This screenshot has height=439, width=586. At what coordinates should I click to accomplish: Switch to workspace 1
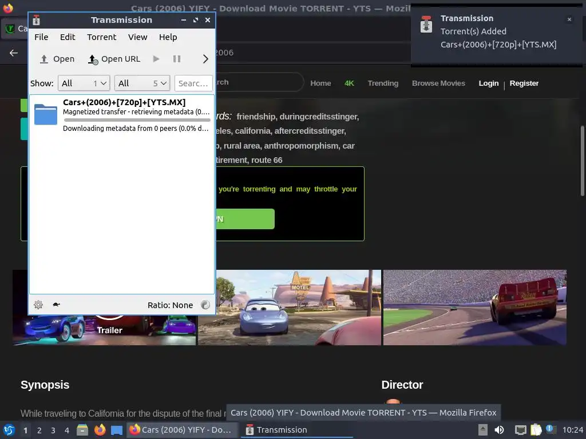25,430
